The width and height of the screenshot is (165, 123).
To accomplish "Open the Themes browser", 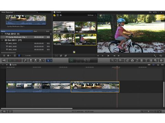I will [x=155, y=60].
